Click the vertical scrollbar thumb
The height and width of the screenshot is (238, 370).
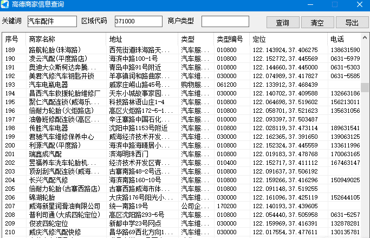pyautogui.click(x=365, y=87)
